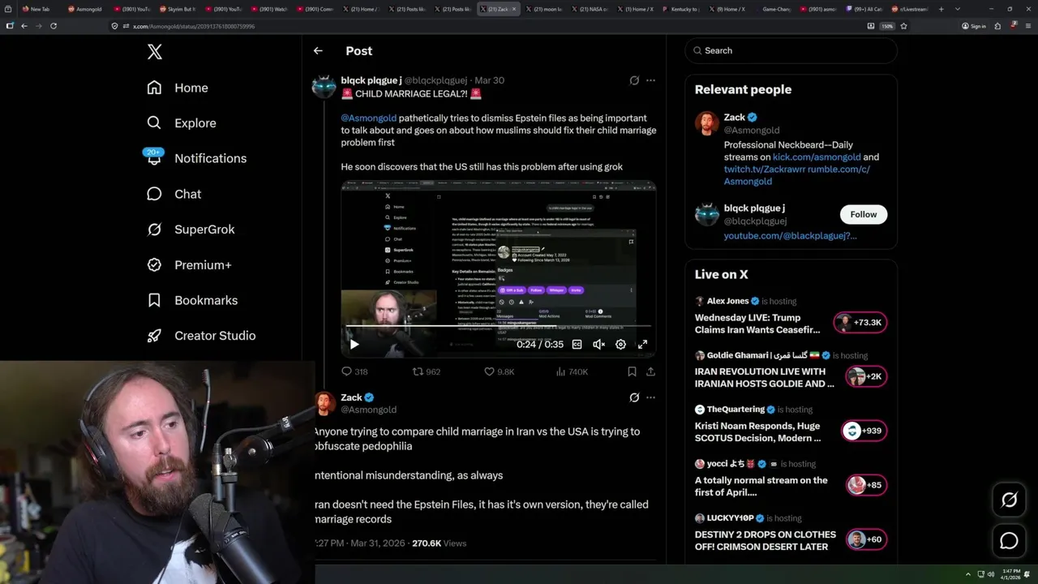Screen dimensions: 1038x584
Task: Open Zack's avatar in Relevant people
Action: coord(707,123)
